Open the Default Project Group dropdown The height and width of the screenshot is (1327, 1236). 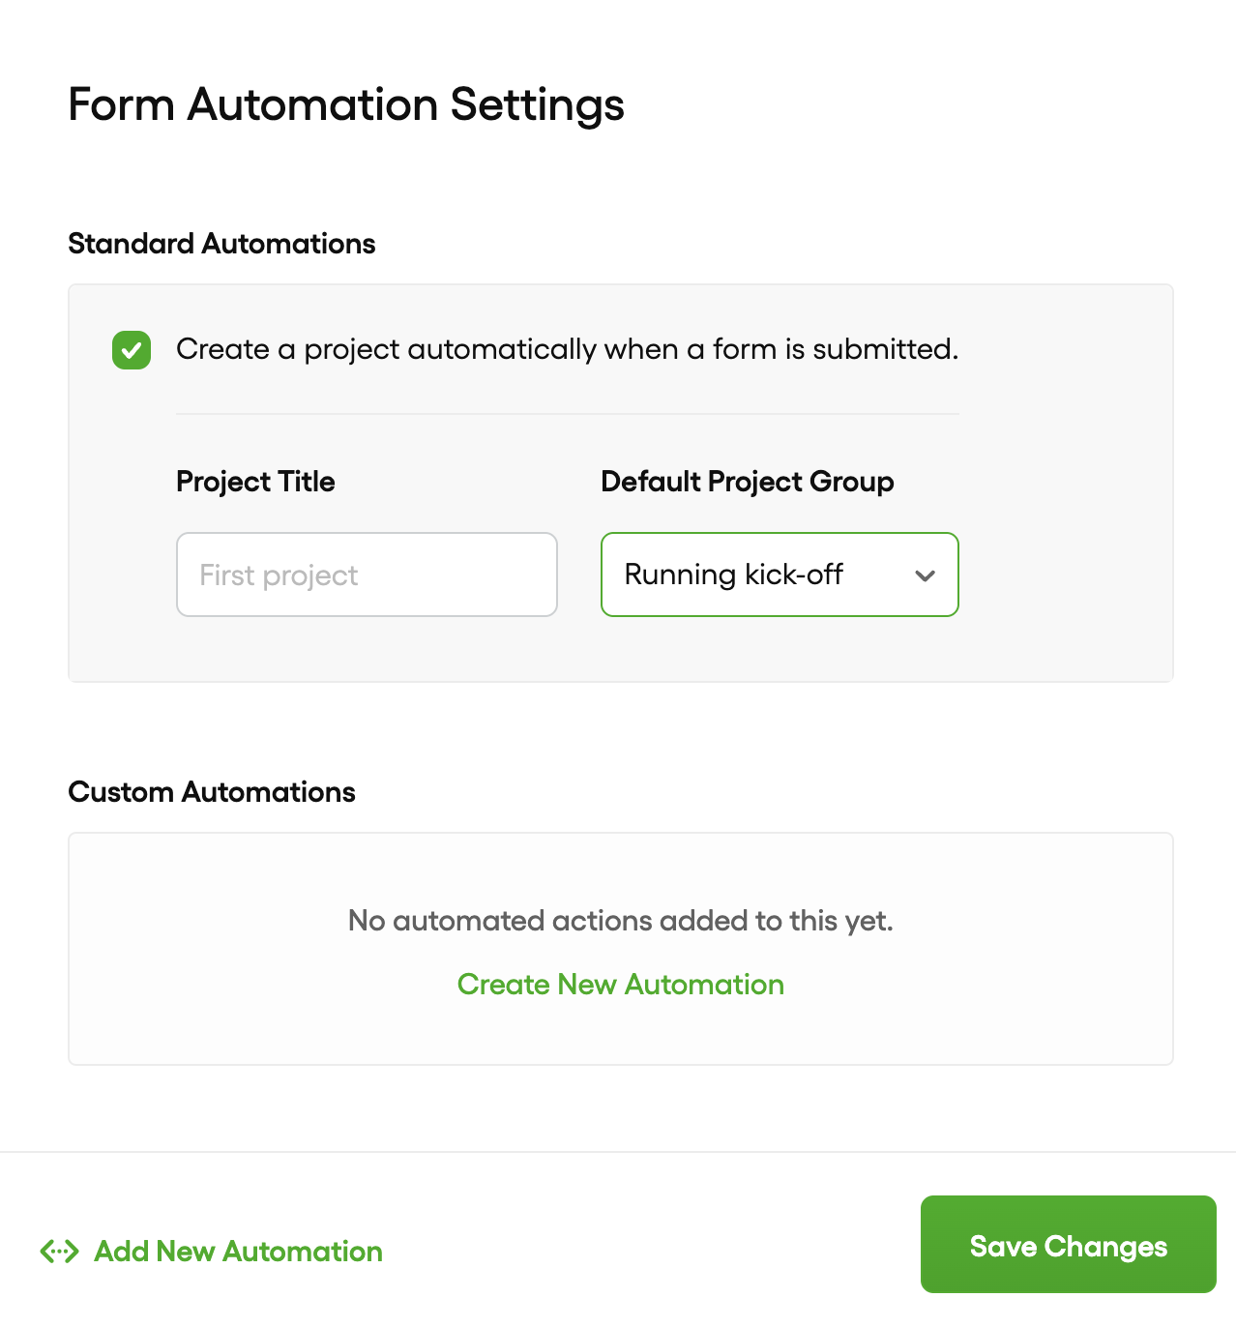tap(780, 575)
